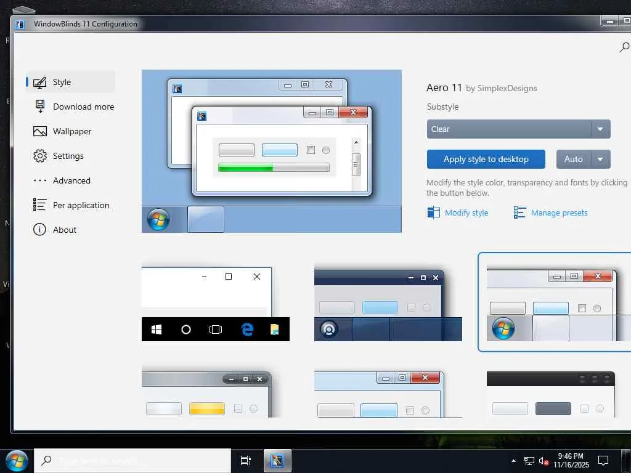This screenshot has width=631, height=473.
Task: Click the Download more icon
Action: pyautogui.click(x=40, y=107)
